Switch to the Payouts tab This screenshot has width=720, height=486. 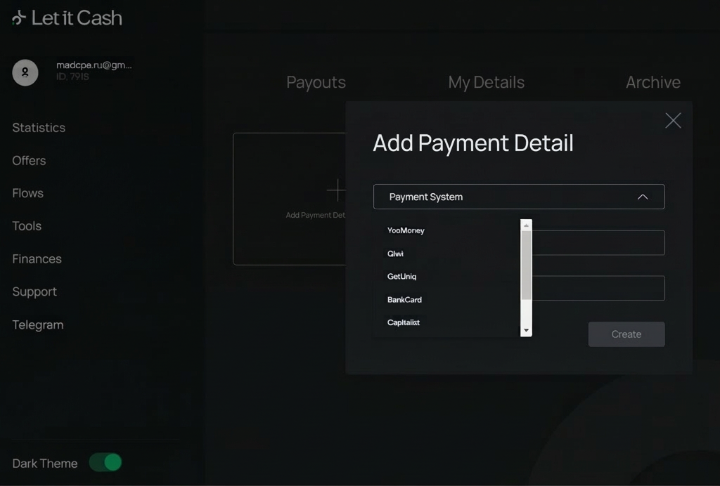[316, 83]
